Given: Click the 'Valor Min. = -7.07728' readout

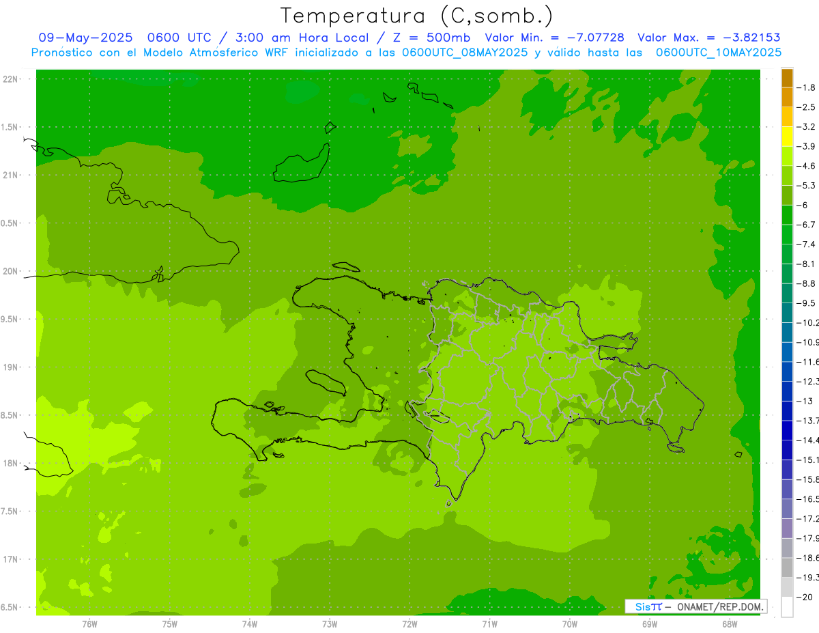Looking at the screenshot, I should 554,38.
